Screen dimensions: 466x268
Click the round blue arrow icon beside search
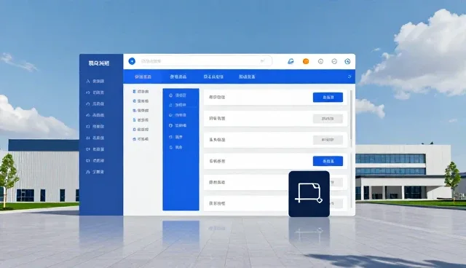132,61
